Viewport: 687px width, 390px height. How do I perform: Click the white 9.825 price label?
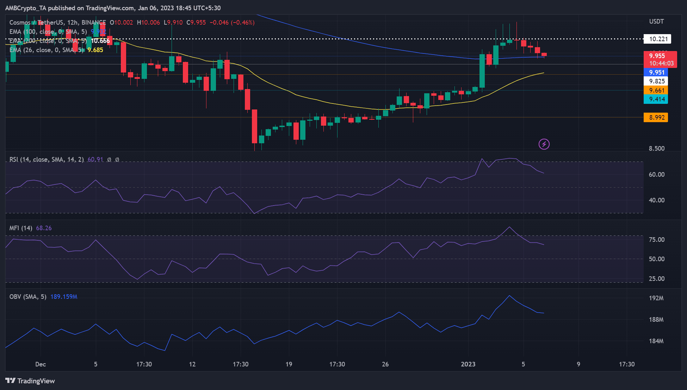(656, 81)
